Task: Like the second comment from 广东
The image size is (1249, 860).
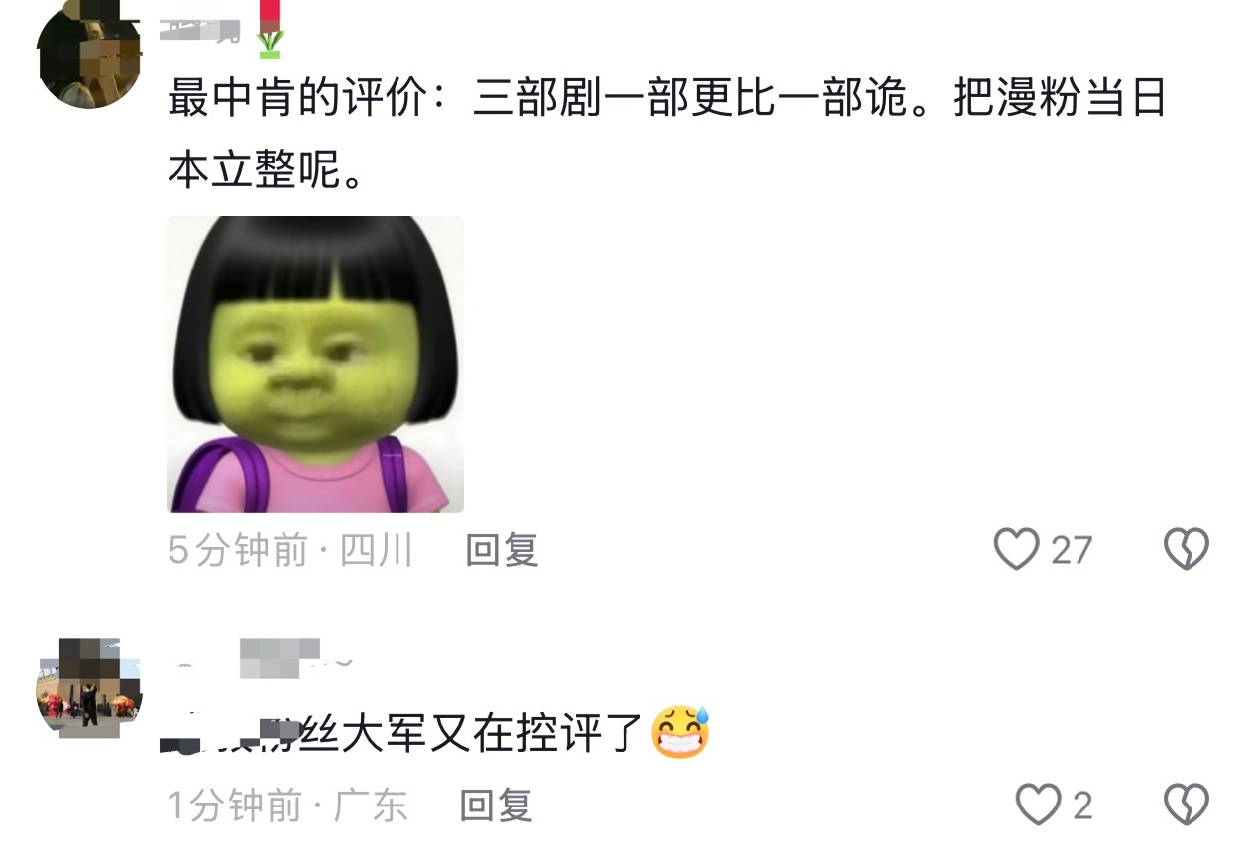Action: (1039, 805)
